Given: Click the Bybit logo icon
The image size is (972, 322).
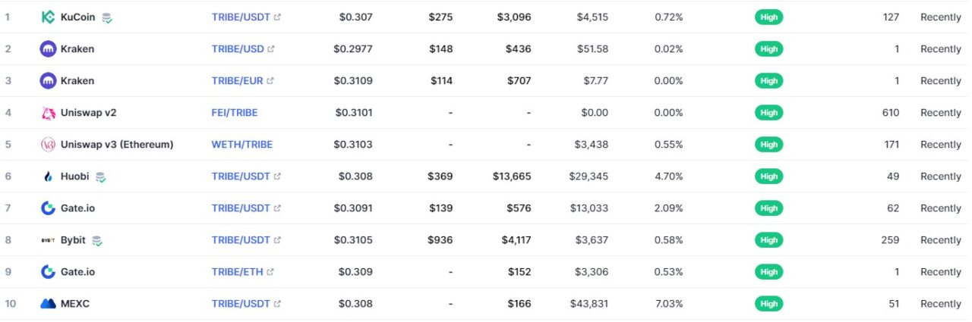Looking at the screenshot, I should coord(48,240).
